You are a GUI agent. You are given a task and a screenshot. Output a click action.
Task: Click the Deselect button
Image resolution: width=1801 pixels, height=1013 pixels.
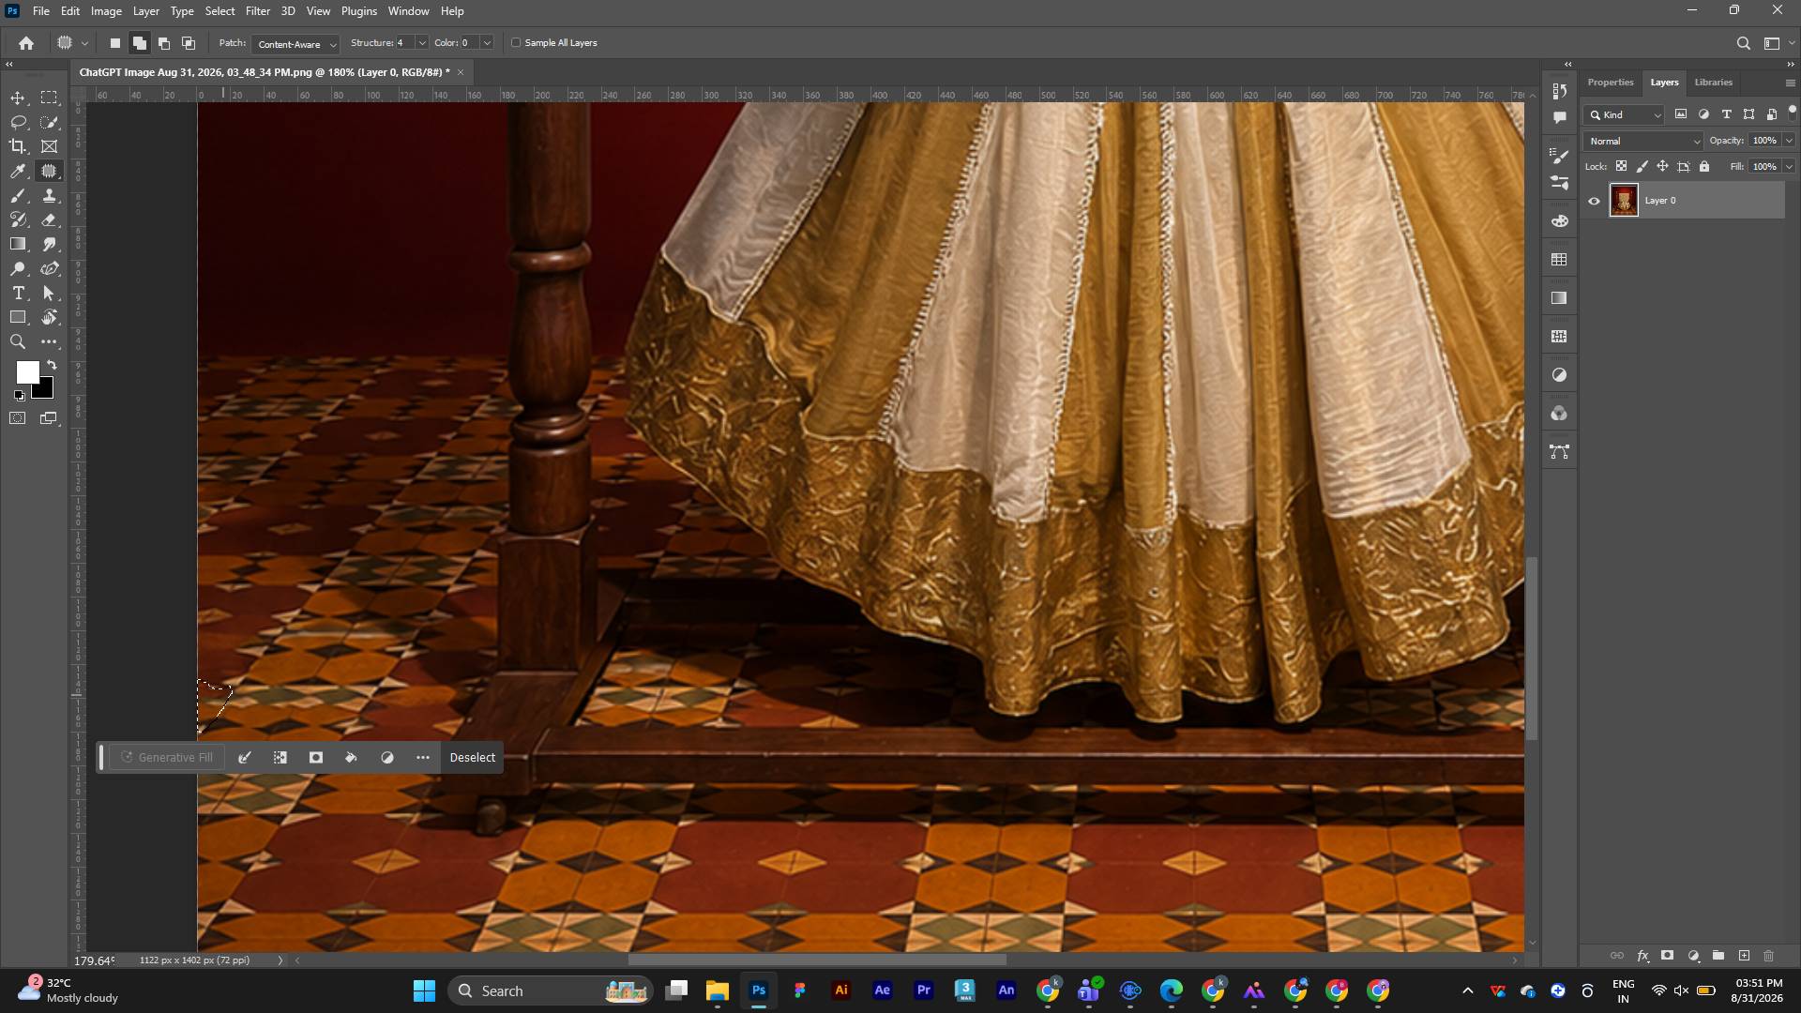click(473, 758)
